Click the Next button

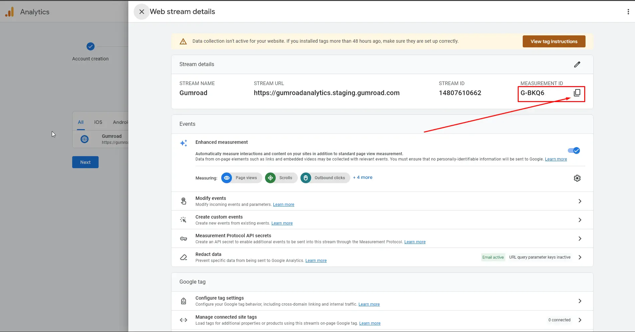tap(85, 162)
